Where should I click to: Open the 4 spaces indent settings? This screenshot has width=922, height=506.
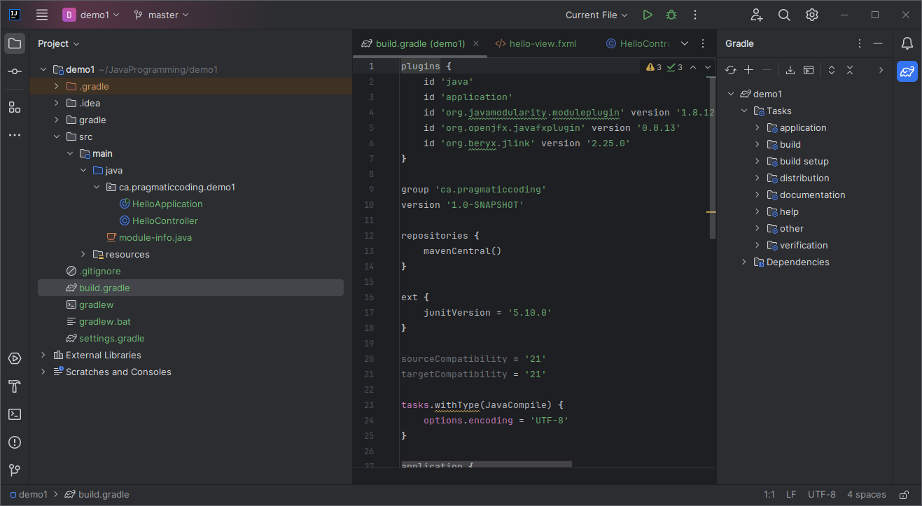867,494
